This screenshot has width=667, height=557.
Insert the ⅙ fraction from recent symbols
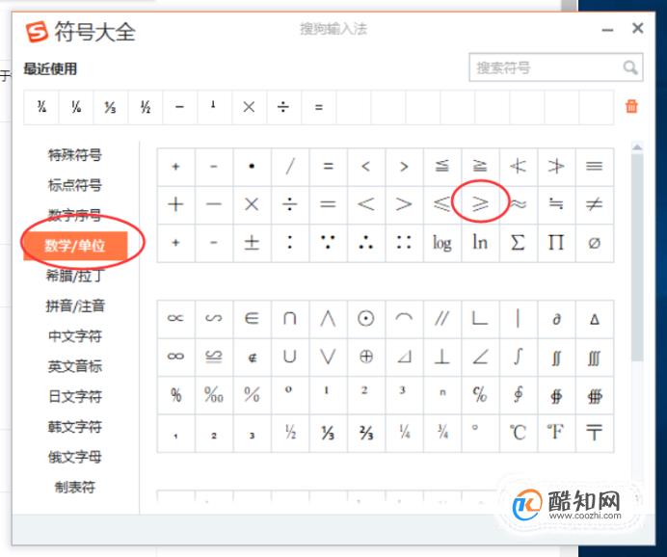(76, 107)
